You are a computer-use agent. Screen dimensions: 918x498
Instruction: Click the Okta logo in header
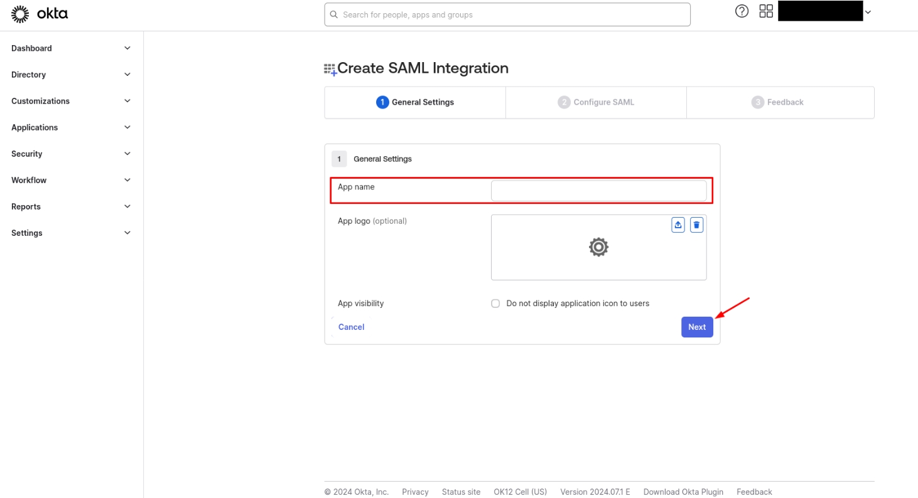pos(40,14)
